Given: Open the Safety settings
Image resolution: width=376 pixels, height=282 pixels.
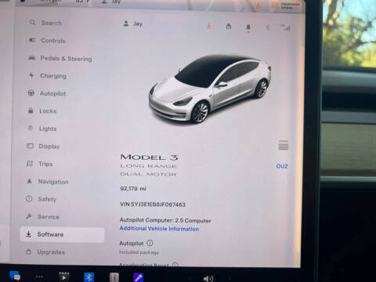Looking at the screenshot, I should click(x=41, y=199).
